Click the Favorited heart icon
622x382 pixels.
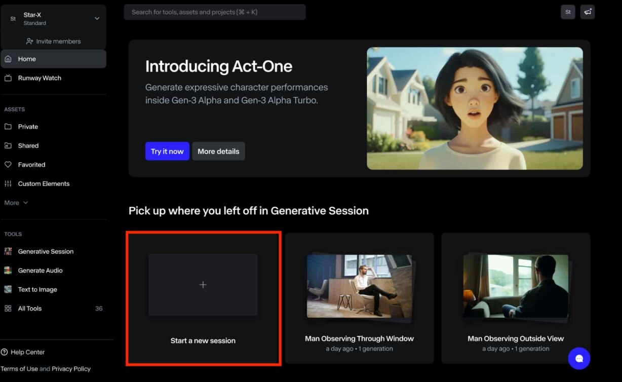8,165
